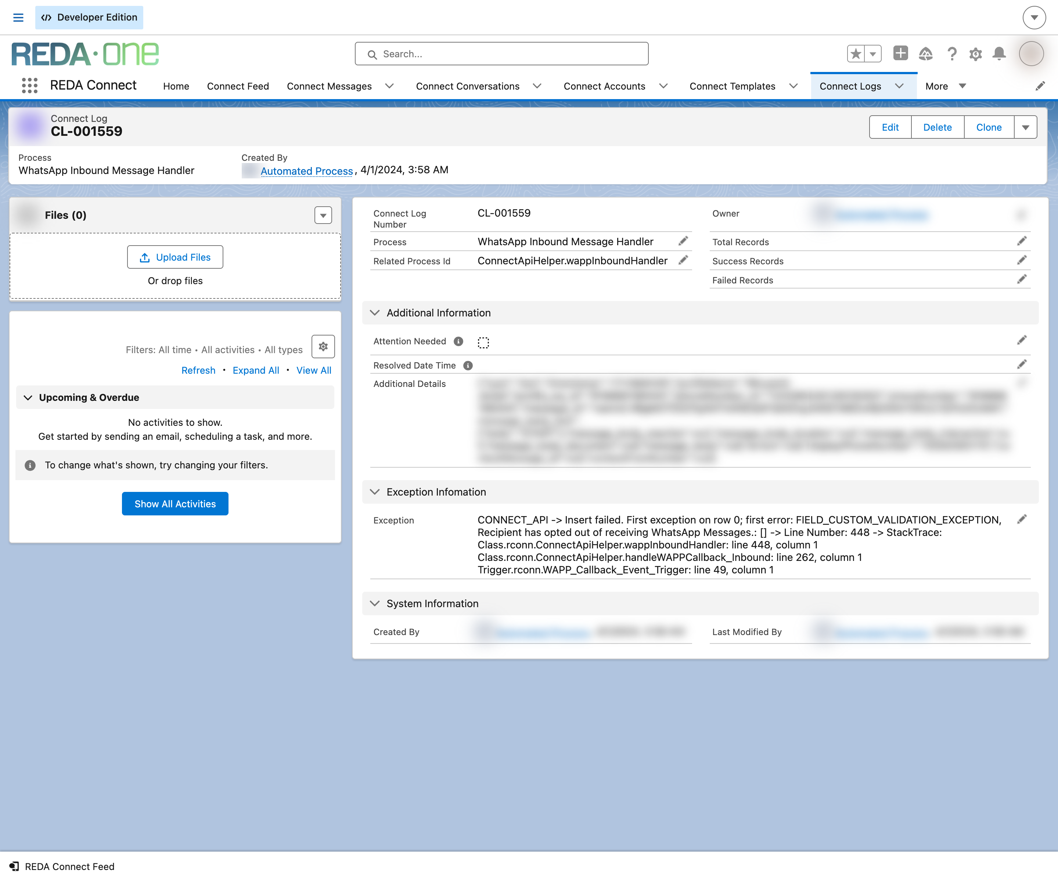Click the Refresh activity link
The image size is (1058, 881).
[198, 370]
